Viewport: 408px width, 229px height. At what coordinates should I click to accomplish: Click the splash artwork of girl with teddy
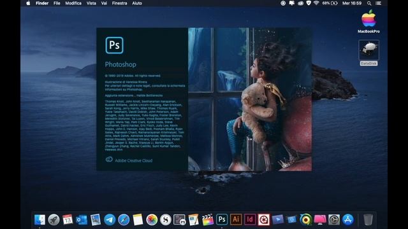pyautogui.click(x=250, y=99)
